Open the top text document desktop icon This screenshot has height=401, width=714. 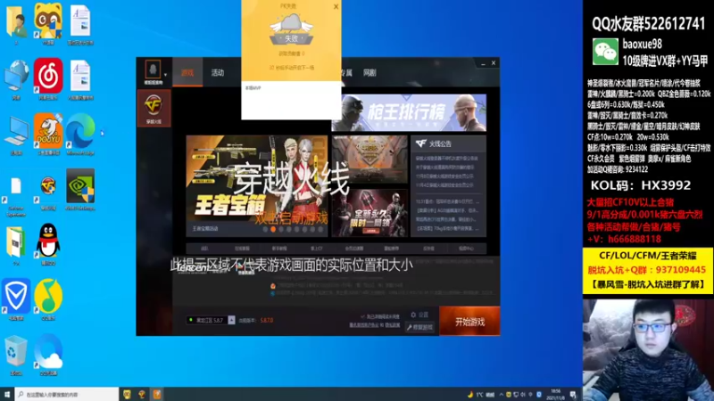[80, 24]
